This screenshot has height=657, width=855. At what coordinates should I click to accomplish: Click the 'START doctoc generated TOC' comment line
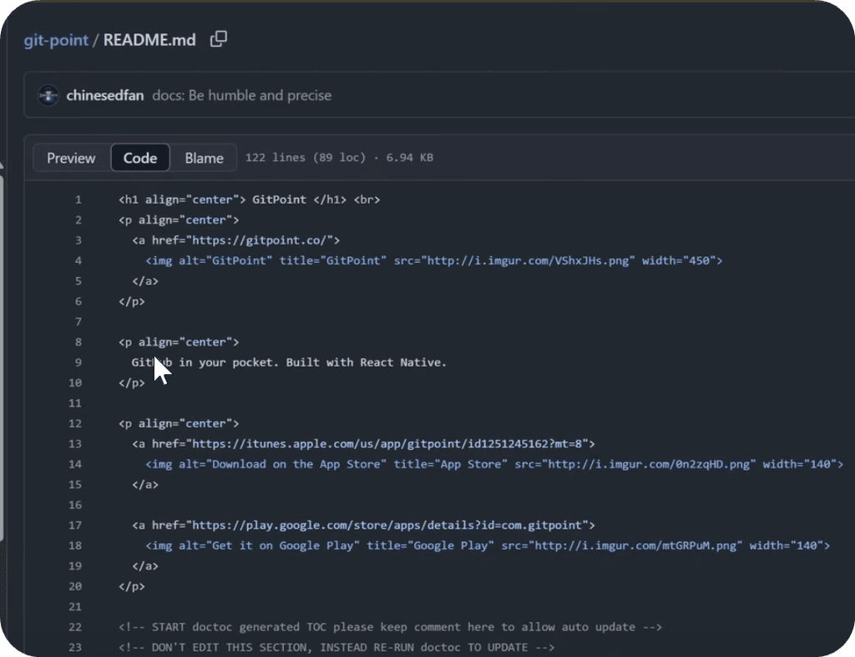coord(391,627)
